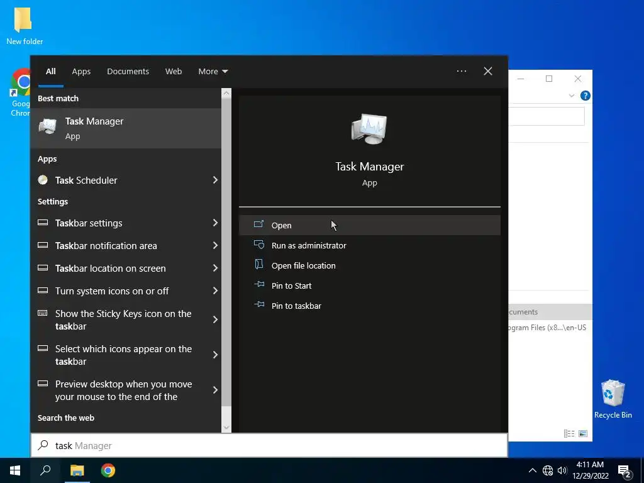
Task: Expand the Sticky Keys result arrow
Action: 215,319
